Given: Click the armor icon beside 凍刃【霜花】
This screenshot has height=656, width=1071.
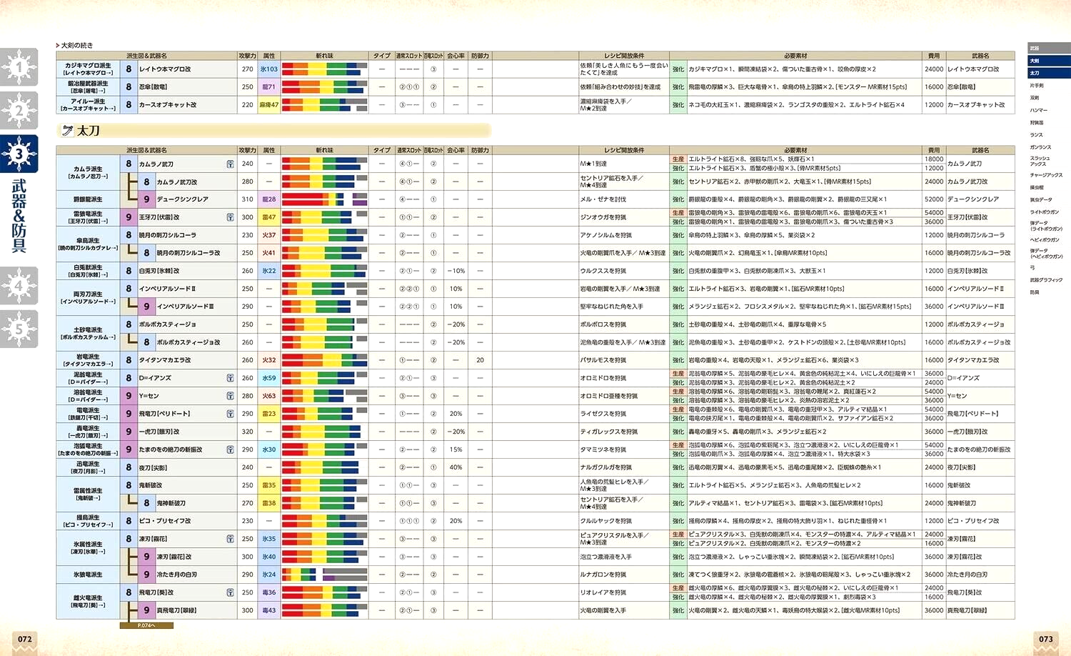Looking at the screenshot, I should (x=230, y=539).
